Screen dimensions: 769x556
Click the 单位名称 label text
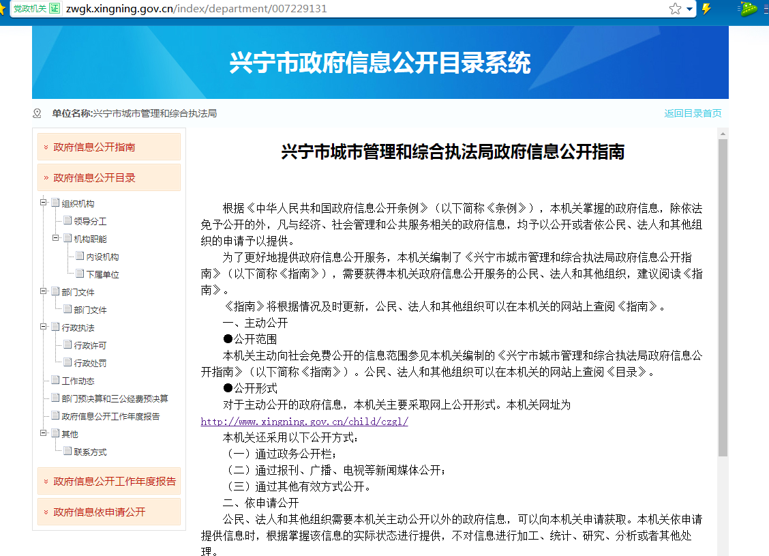(x=71, y=113)
